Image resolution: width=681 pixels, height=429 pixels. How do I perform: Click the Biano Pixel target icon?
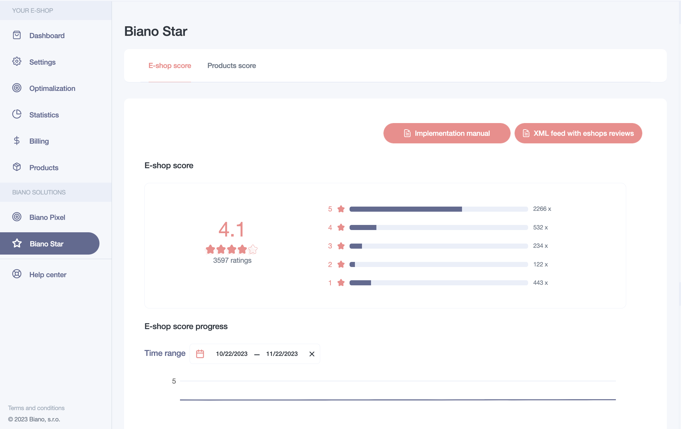click(x=17, y=217)
